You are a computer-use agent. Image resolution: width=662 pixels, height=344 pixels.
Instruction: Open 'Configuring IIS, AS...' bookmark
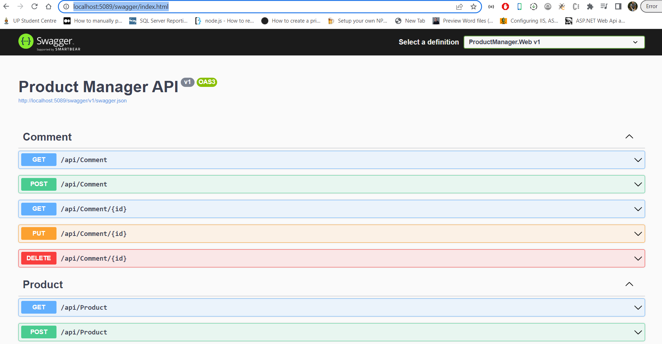tap(529, 21)
